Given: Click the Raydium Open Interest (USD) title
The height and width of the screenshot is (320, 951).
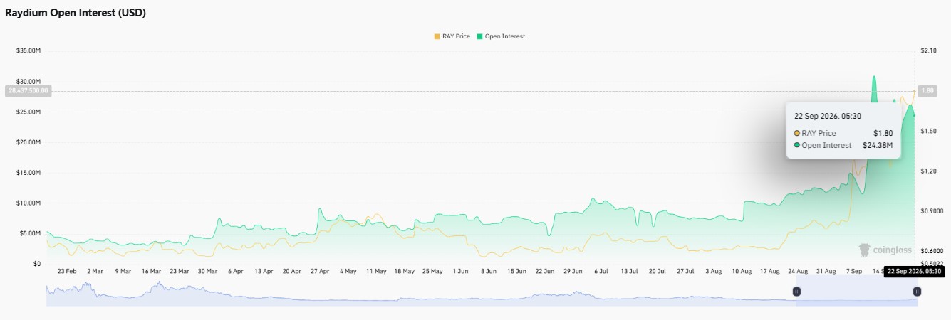Looking at the screenshot, I should 76,13.
